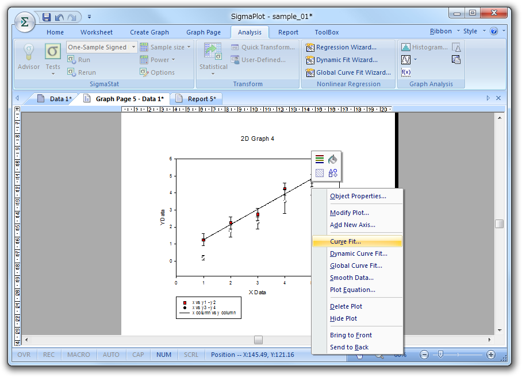The width and height of the screenshot is (522, 377).
Task: Switch to the Home ribbon tab
Action: [x=55, y=32]
